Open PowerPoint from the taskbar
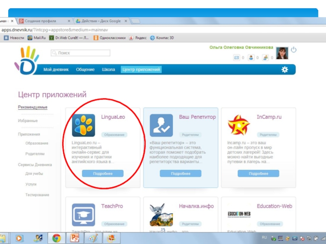 (x=75, y=238)
